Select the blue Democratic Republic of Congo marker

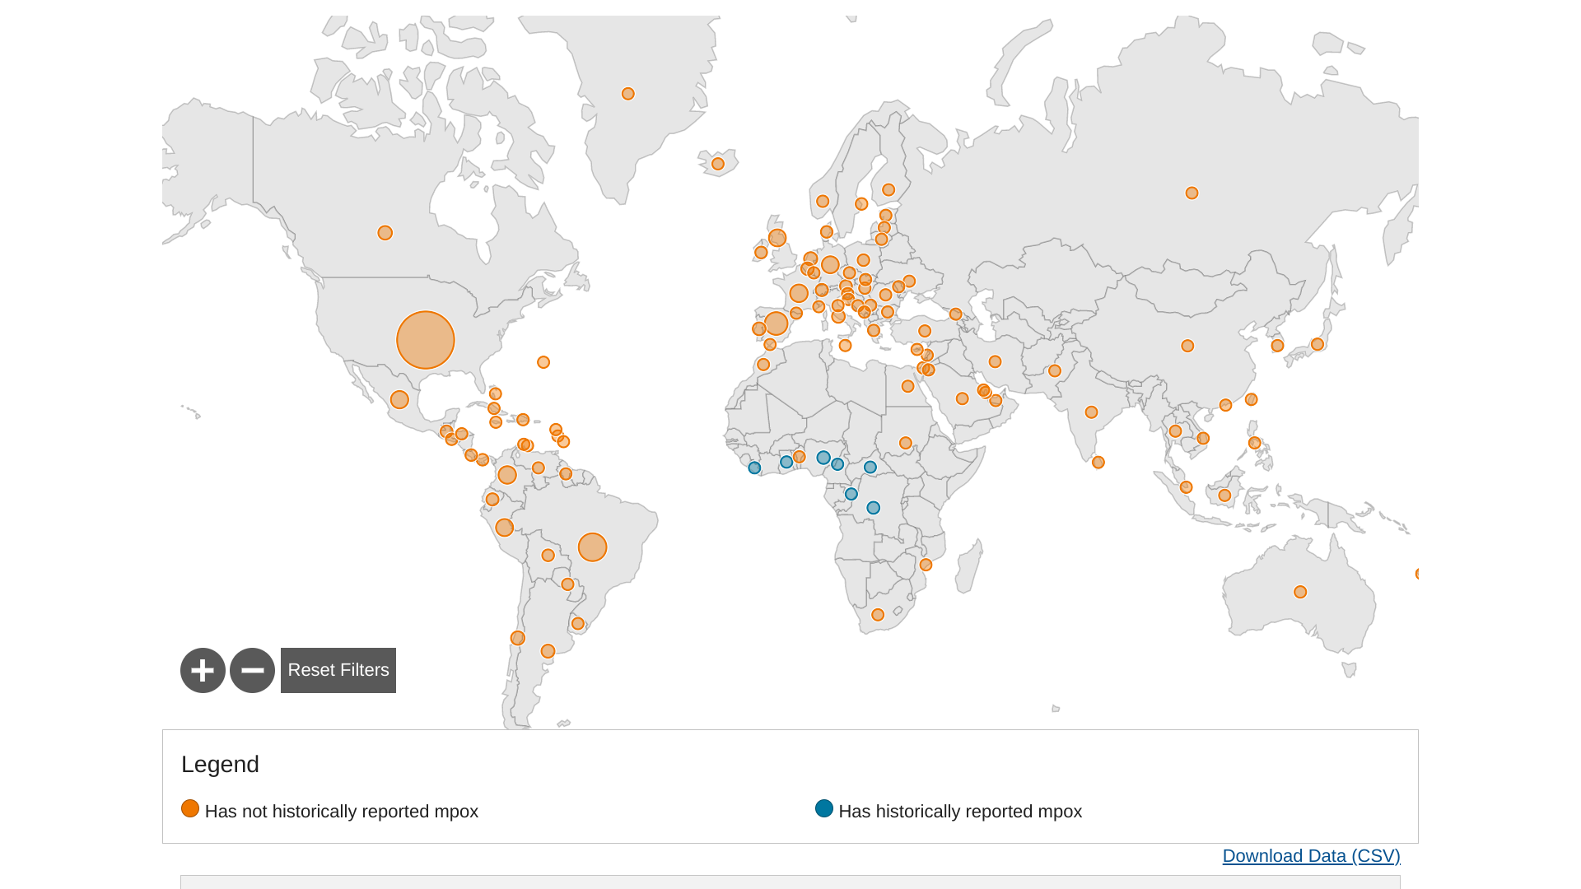click(x=874, y=508)
